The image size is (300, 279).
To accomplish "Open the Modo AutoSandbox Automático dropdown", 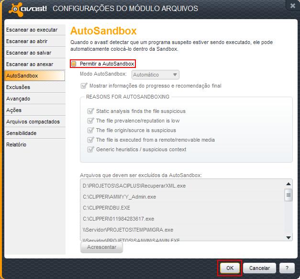I will 156,75.
